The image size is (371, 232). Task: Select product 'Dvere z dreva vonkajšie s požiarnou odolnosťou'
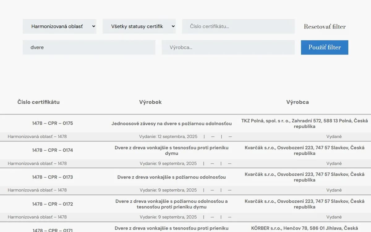coord(172,177)
